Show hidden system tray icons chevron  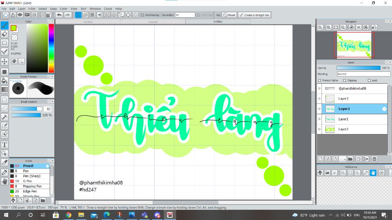330,215
